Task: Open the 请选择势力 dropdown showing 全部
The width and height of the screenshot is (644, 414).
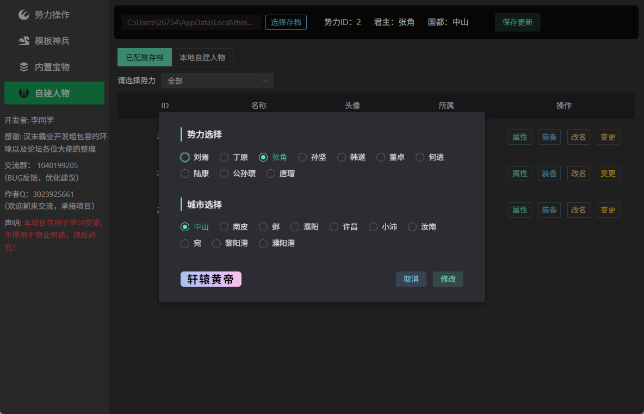Action: tap(218, 81)
